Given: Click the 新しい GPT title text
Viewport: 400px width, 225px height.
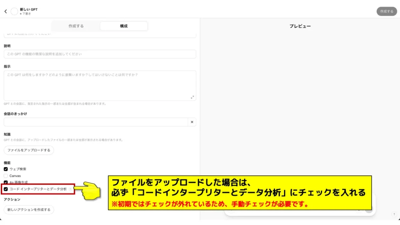Looking at the screenshot, I should pyautogui.click(x=29, y=9).
